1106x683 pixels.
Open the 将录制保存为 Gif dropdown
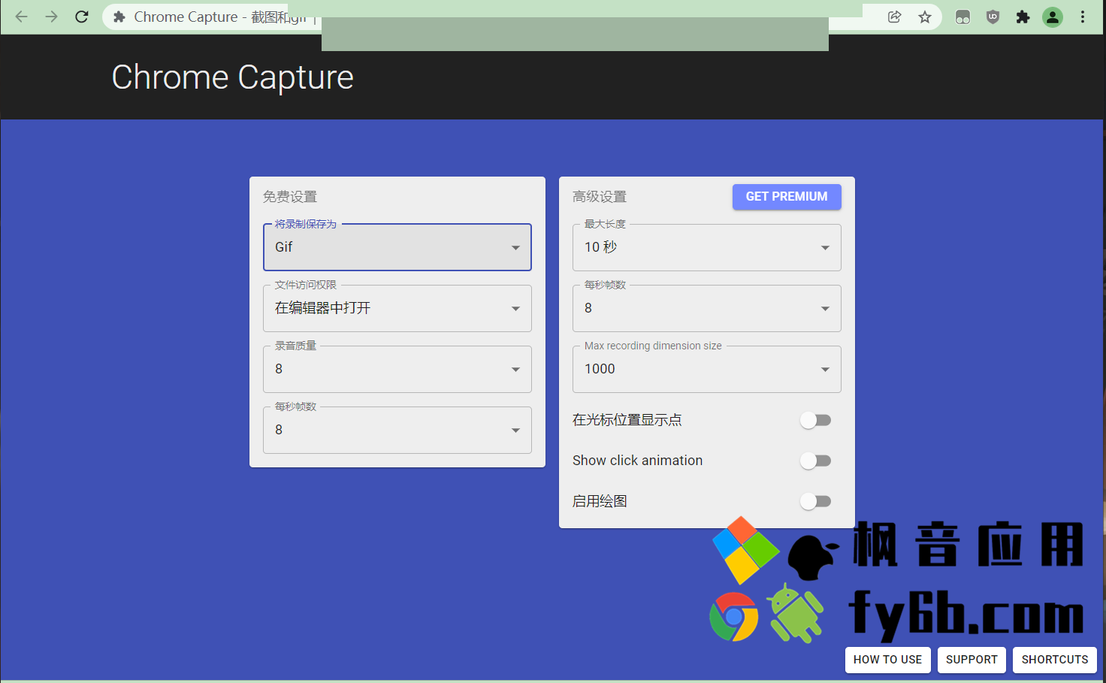point(397,247)
